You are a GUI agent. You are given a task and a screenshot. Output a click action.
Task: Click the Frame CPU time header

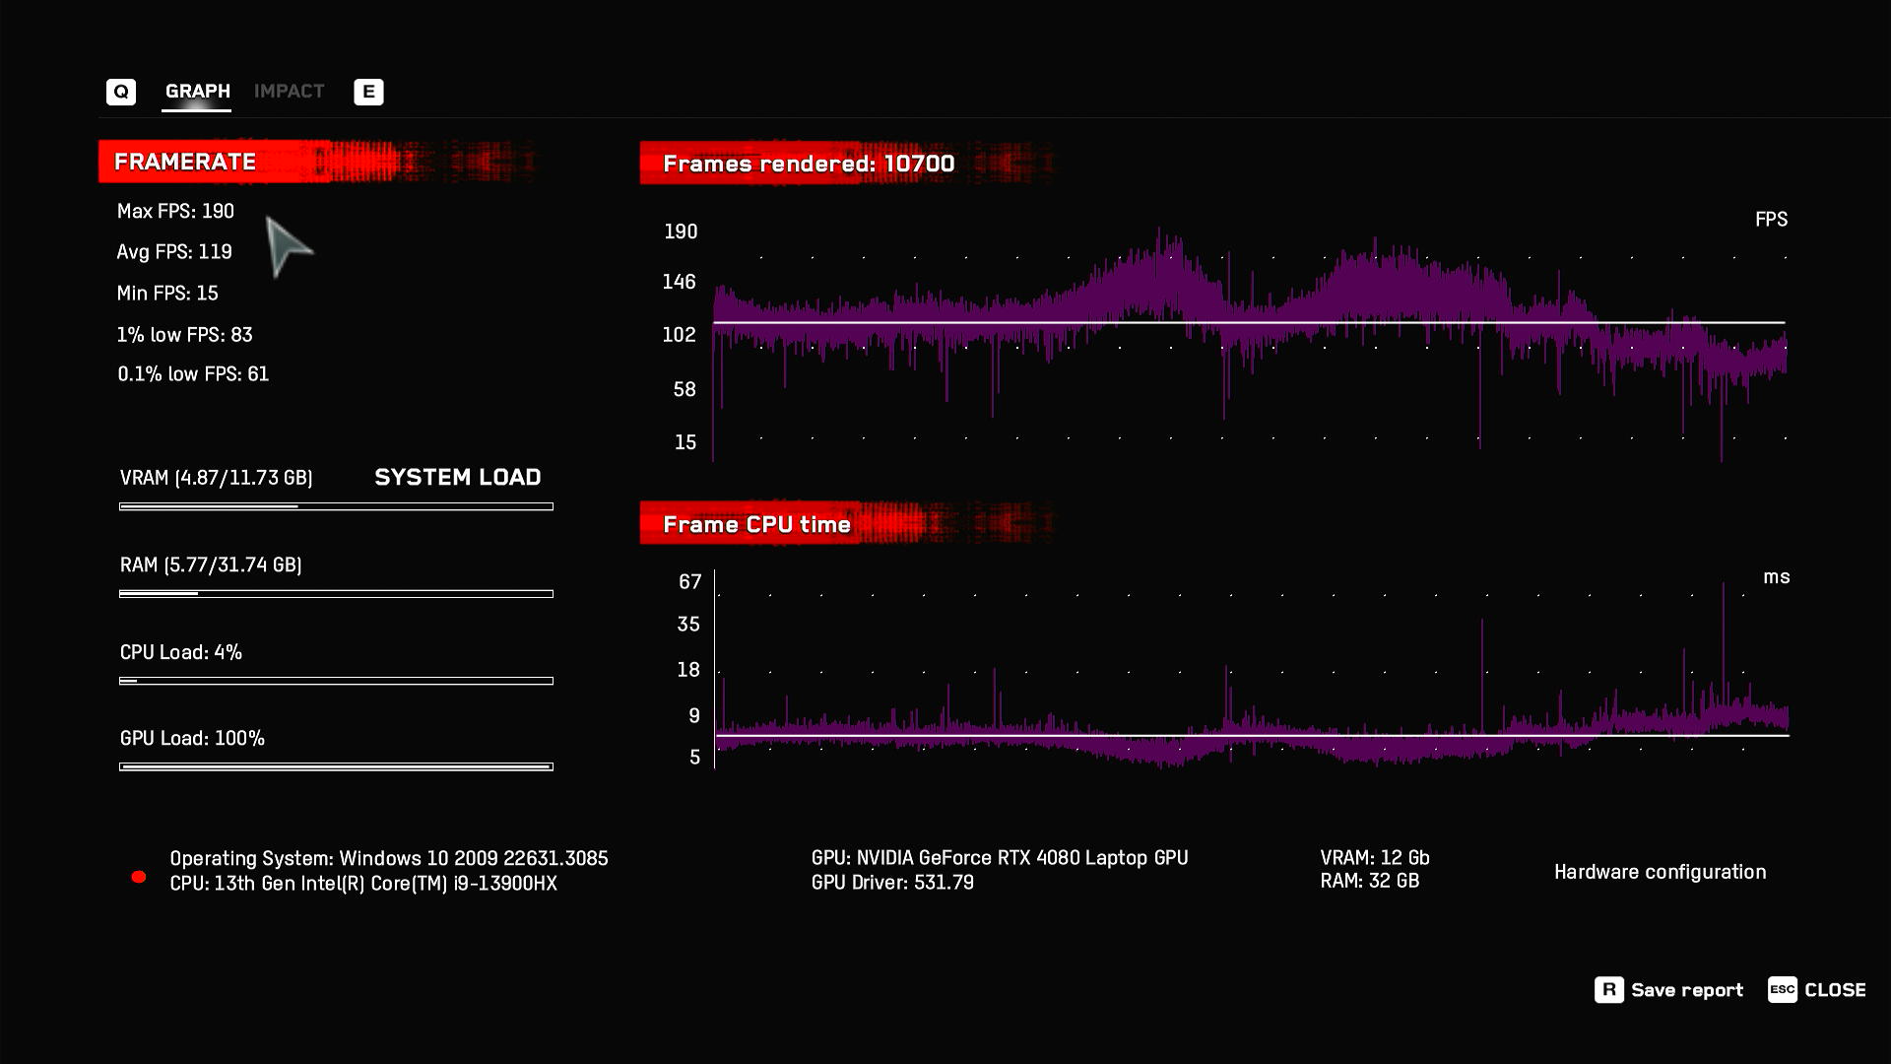pos(756,524)
